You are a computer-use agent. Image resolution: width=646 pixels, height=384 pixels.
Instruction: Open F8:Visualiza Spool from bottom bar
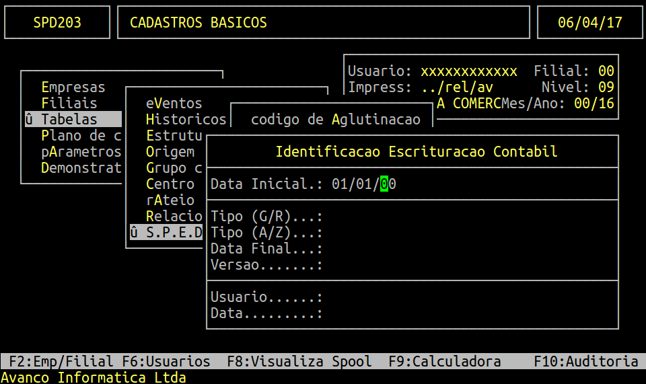[x=299, y=362]
